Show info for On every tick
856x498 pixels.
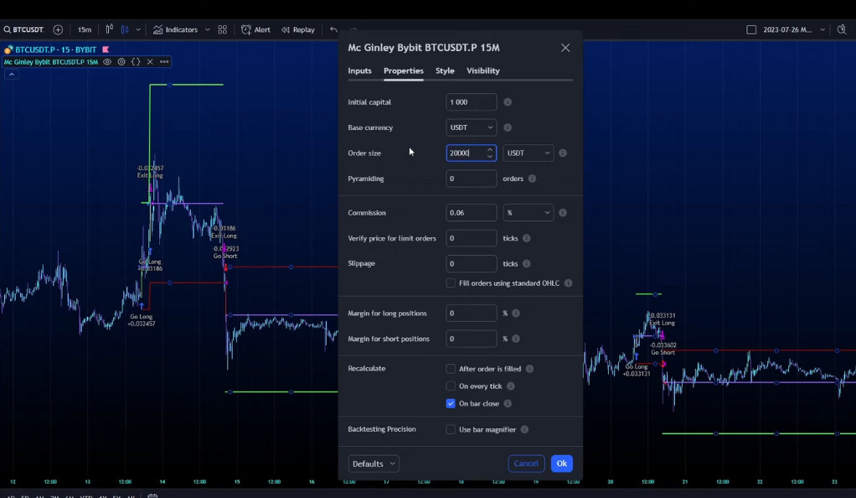click(510, 386)
